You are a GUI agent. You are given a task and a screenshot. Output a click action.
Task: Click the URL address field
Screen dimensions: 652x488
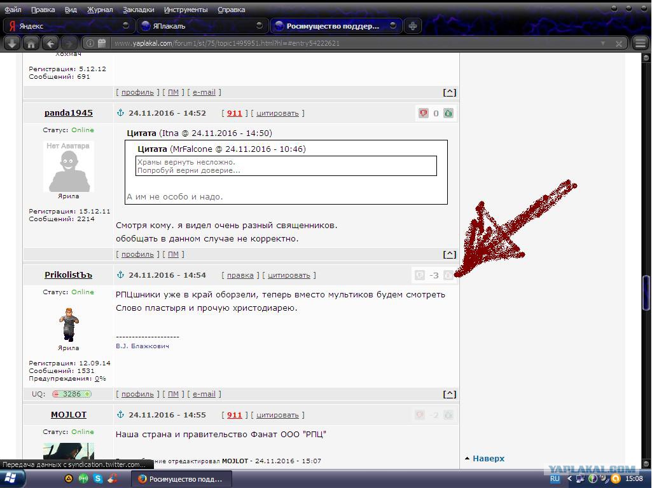(354, 43)
